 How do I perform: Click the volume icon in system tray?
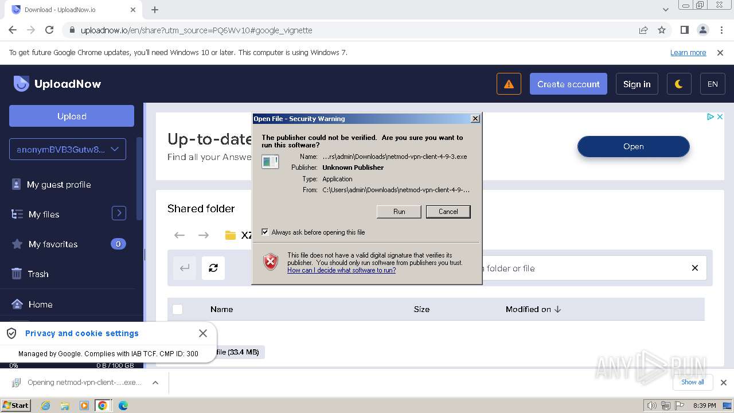(x=652, y=406)
